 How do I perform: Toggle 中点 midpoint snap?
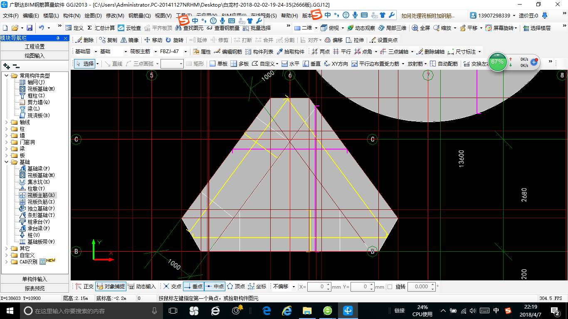[x=215, y=287]
